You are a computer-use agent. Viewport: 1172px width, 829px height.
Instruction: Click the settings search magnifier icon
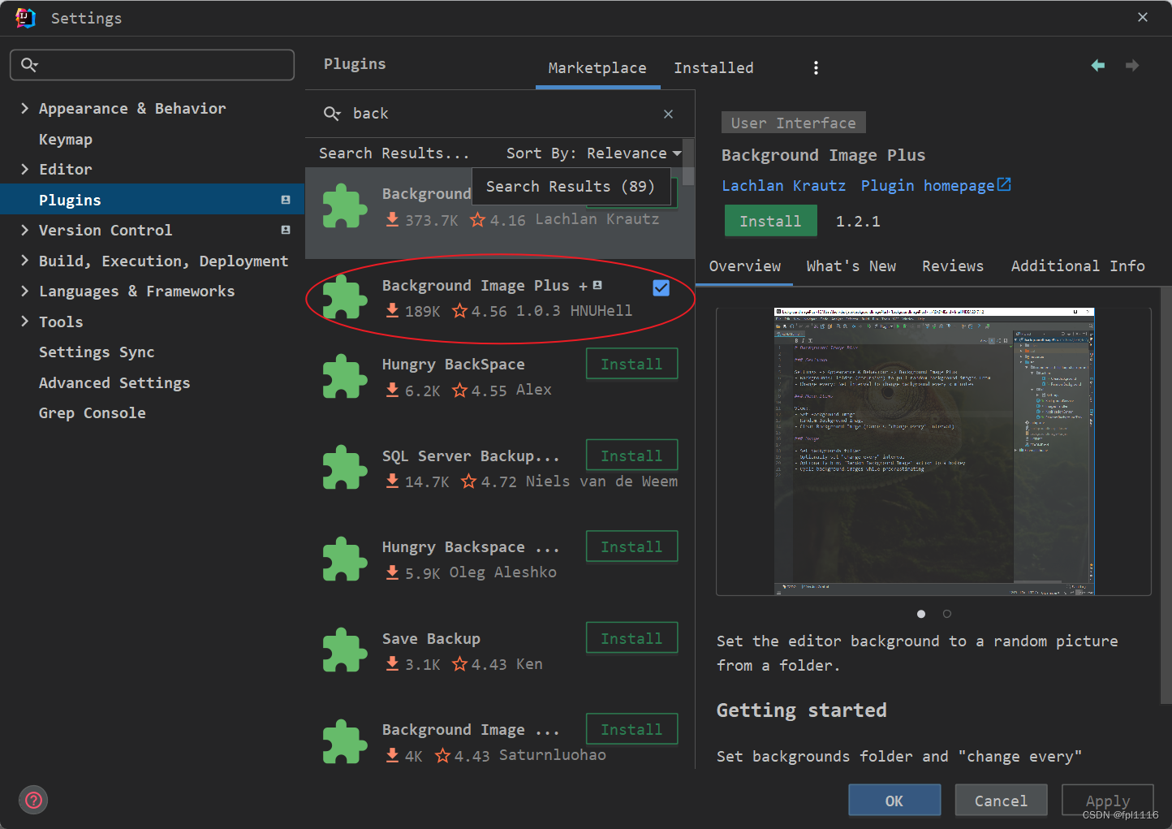29,65
